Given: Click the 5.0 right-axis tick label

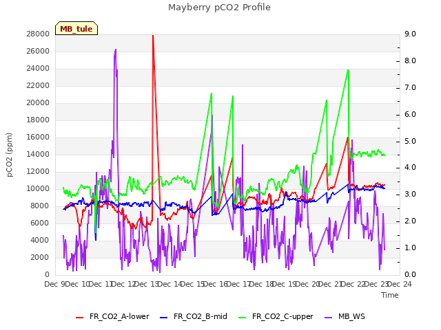Looking at the screenshot, I should pyautogui.click(x=410, y=141).
